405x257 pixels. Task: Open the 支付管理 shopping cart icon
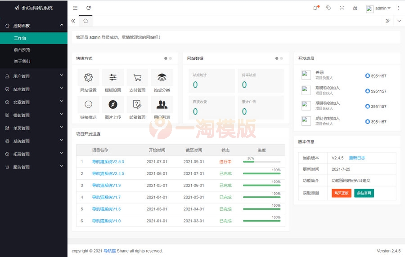click(137, 78)
